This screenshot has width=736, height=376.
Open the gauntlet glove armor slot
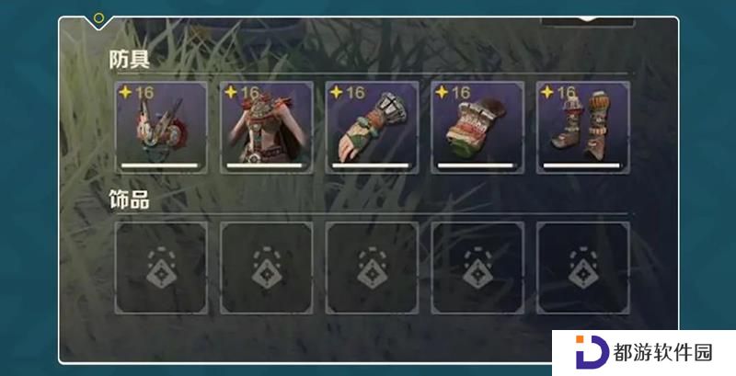point(373,128)
